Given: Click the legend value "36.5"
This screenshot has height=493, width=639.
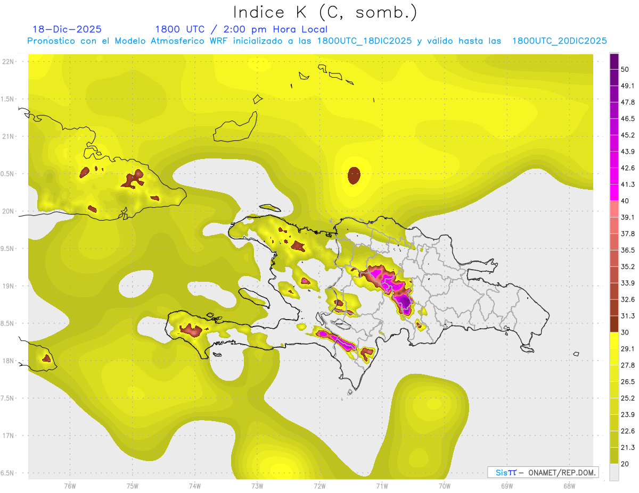Looking at the screenshot, I should pyautogui.click(x=628, y=250).
